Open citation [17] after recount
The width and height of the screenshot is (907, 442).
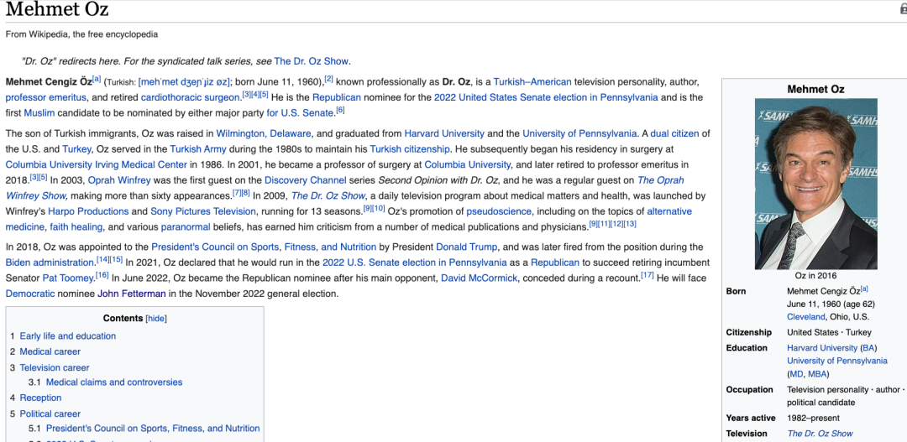(x=647, y=275)
